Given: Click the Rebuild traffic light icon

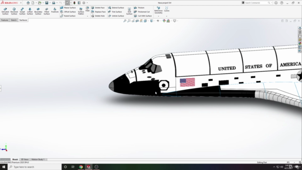Looking at the screenshot, I should [75, 3].
